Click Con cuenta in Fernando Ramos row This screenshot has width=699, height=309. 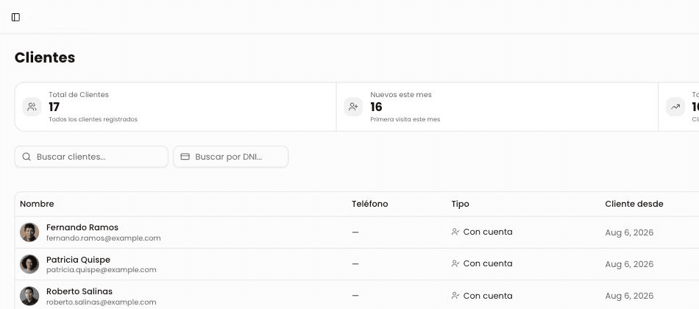coord(488,232)
